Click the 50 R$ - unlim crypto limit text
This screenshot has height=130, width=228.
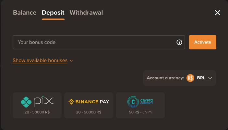pyautogui.click(x=140, y=112)
